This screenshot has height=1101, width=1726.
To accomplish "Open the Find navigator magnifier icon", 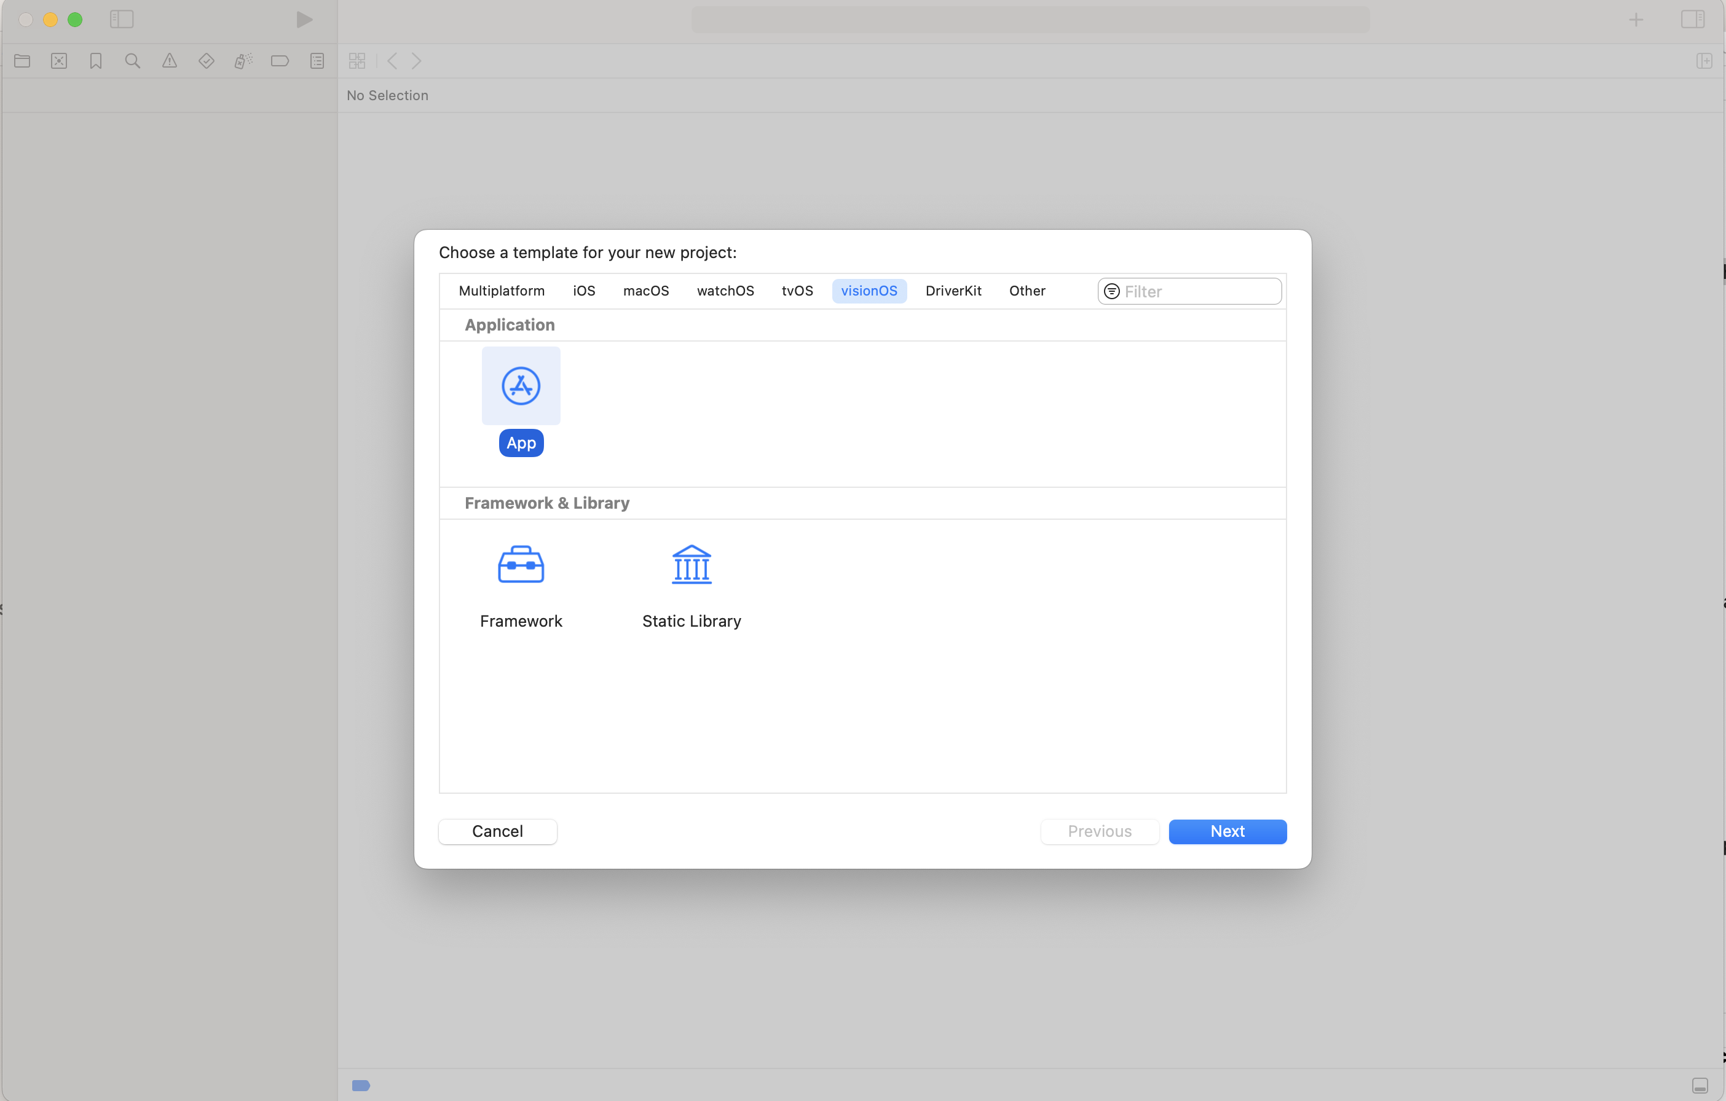I will click(133, 61).
